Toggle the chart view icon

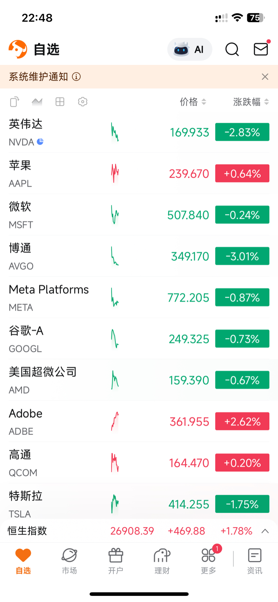(x=37, y=102)
